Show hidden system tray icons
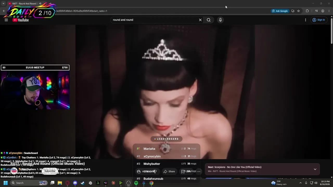Image resolution: width=333 pixels, height=187 pixels. (300, 183)
